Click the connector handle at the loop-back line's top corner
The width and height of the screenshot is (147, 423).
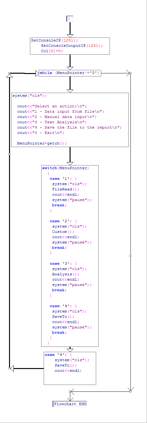[x=9, y=73]
